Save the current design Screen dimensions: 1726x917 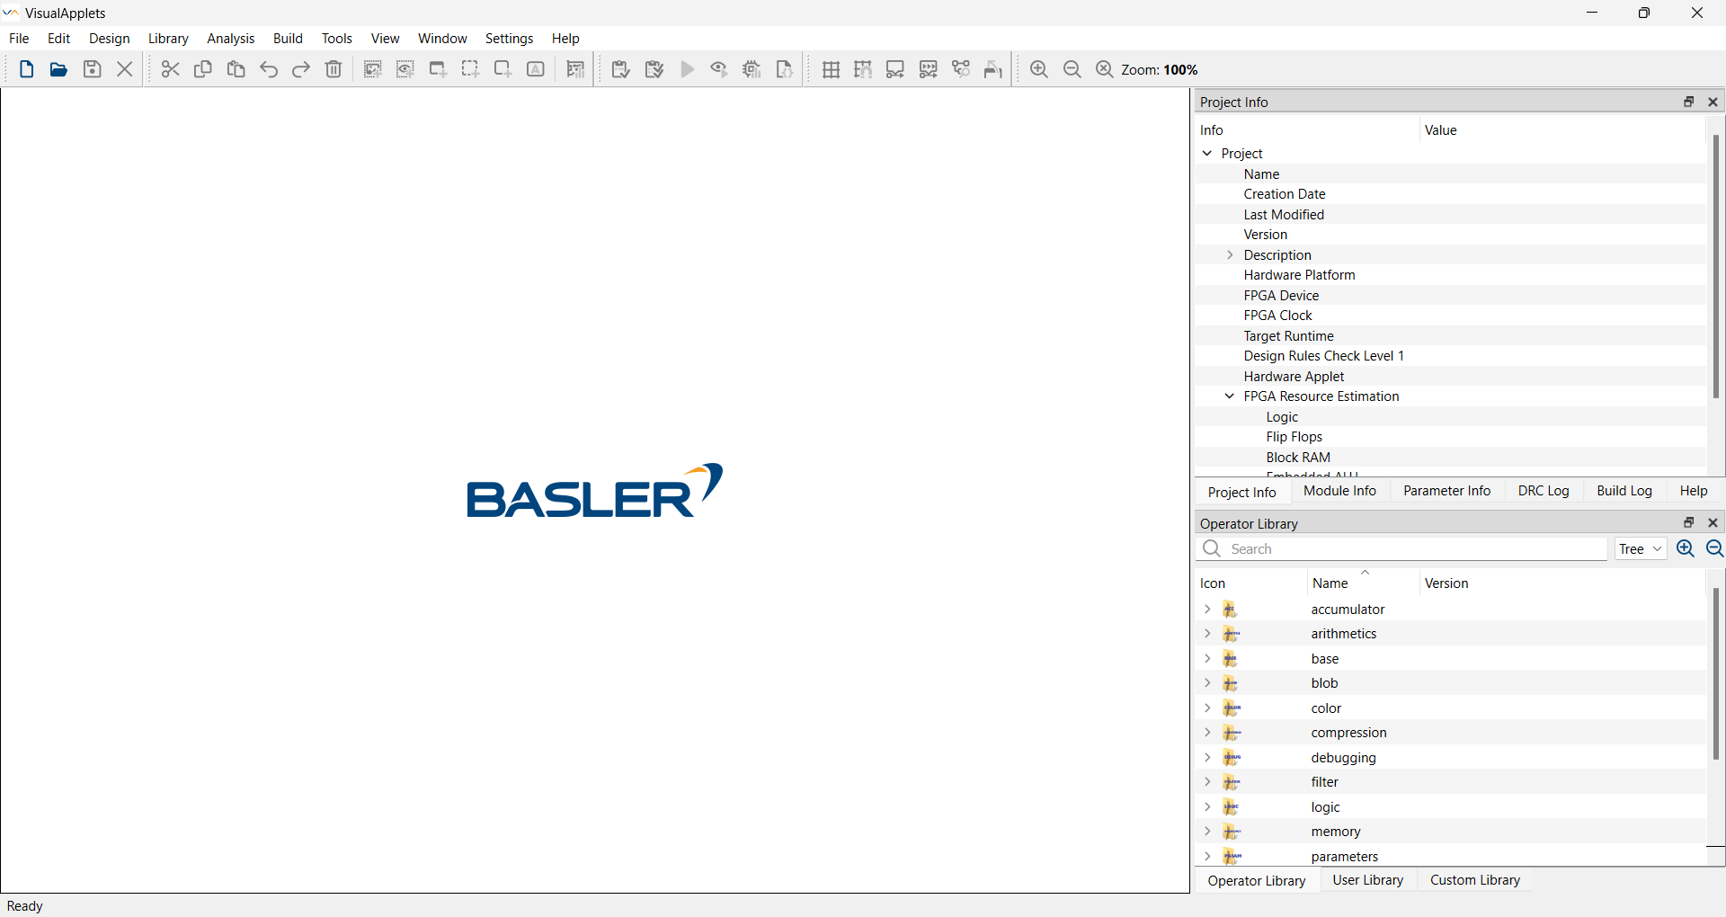click(x=92, y=69)
